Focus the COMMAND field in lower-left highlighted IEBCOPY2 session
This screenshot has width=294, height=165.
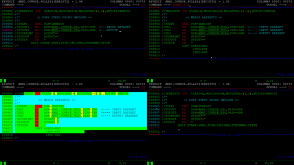[x=72, y=88]
